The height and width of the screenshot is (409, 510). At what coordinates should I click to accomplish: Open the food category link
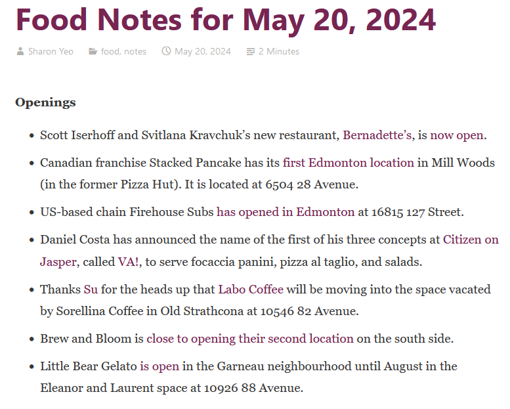(x=110, y=51)
